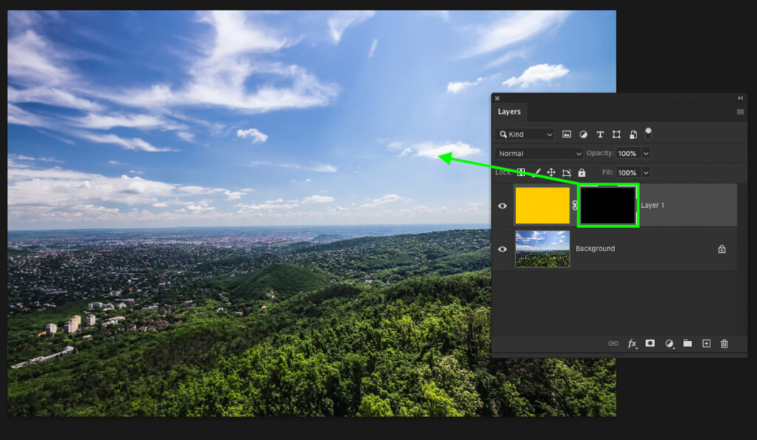757x440 pixels.
Task: Filter layers by smart object icon
Action: point(634,135)
